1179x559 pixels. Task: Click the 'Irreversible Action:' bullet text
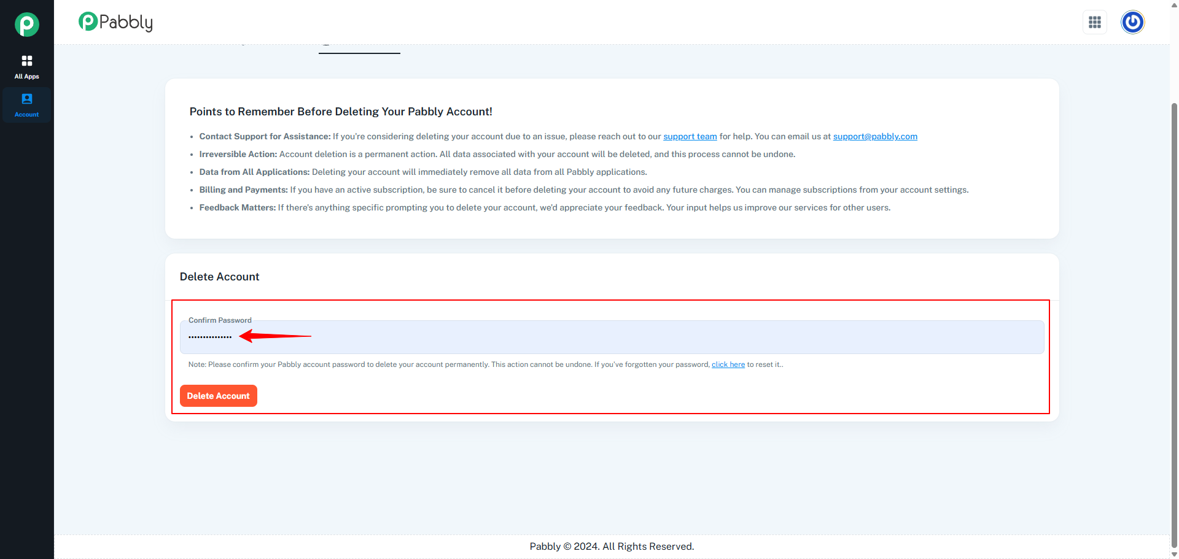[238, 154]
